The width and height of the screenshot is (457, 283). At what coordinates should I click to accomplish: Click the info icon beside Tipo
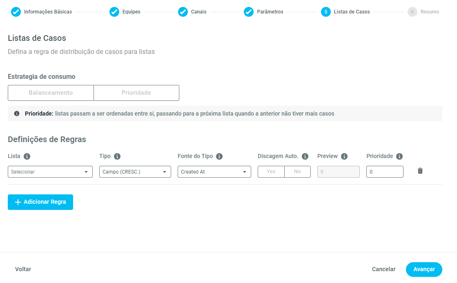117,156
